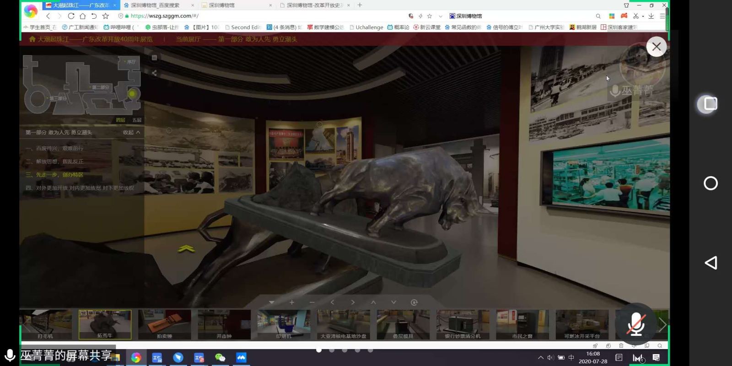The image size is (732, 366).
Task: Open the 大亚湾核电基地沙盘 thumbnail
Action: (344, 324)
